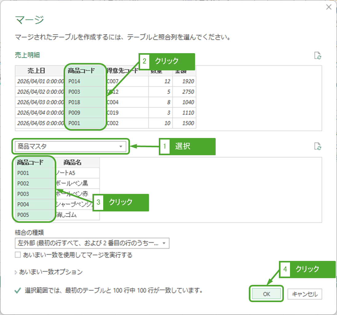Enable あいまい一致を使用してマージを実行する checkbox
Image resolution: width=337 pixels, height=315 pixels.
(x=18, y=255)
